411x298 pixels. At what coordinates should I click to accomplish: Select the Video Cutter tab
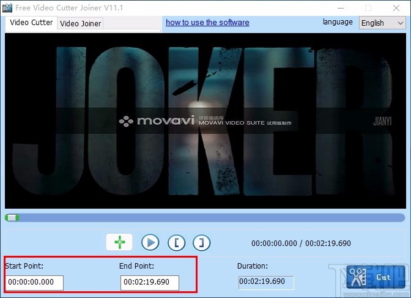coord(31,23)
